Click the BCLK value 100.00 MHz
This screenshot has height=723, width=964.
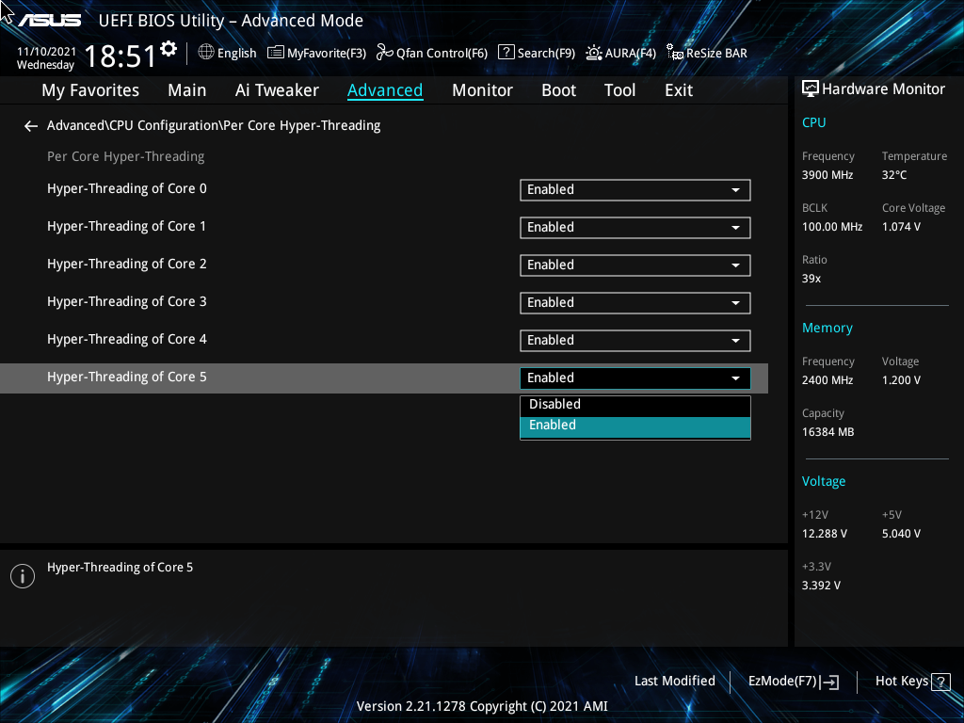tap(832, 227)
